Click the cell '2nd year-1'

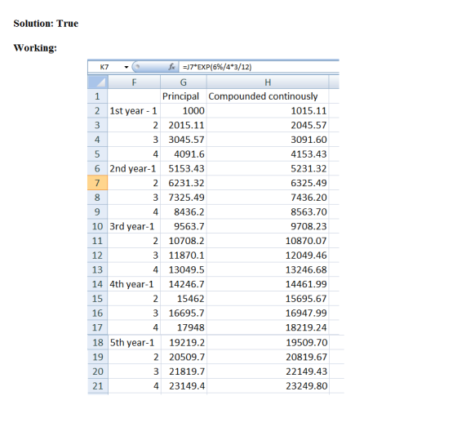pyautogui.click(x=134, y=168)
